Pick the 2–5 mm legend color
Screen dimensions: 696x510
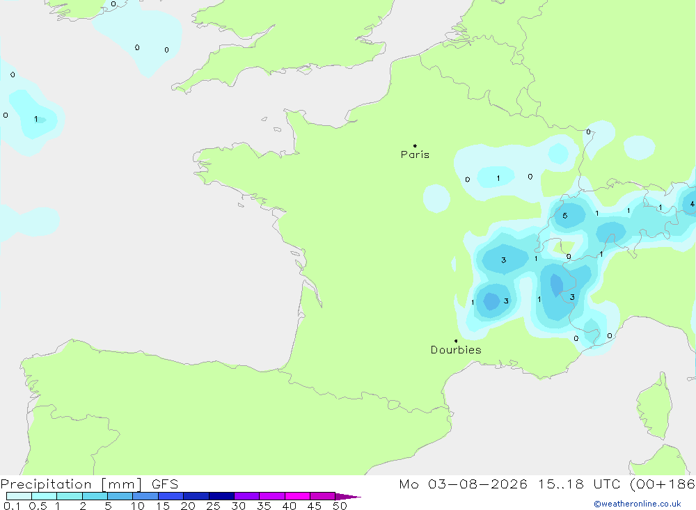coord(95,496)
